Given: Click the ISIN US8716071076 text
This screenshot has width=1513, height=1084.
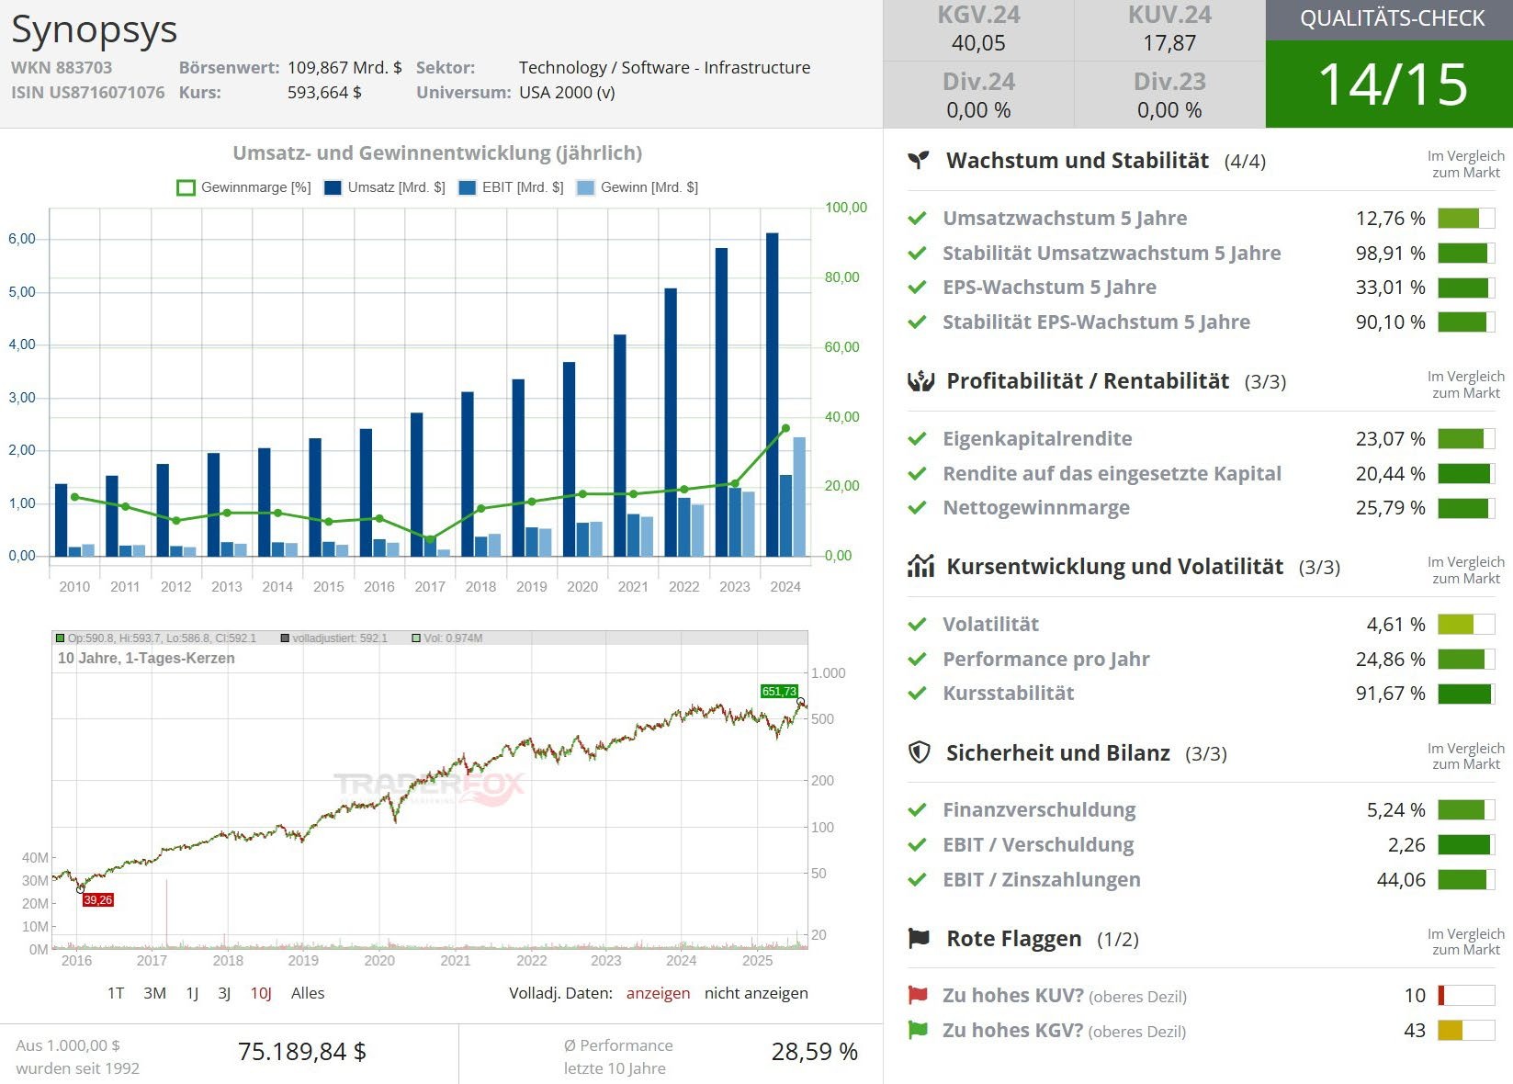Looking at the screenshot, I should click(x=88, y=93).
